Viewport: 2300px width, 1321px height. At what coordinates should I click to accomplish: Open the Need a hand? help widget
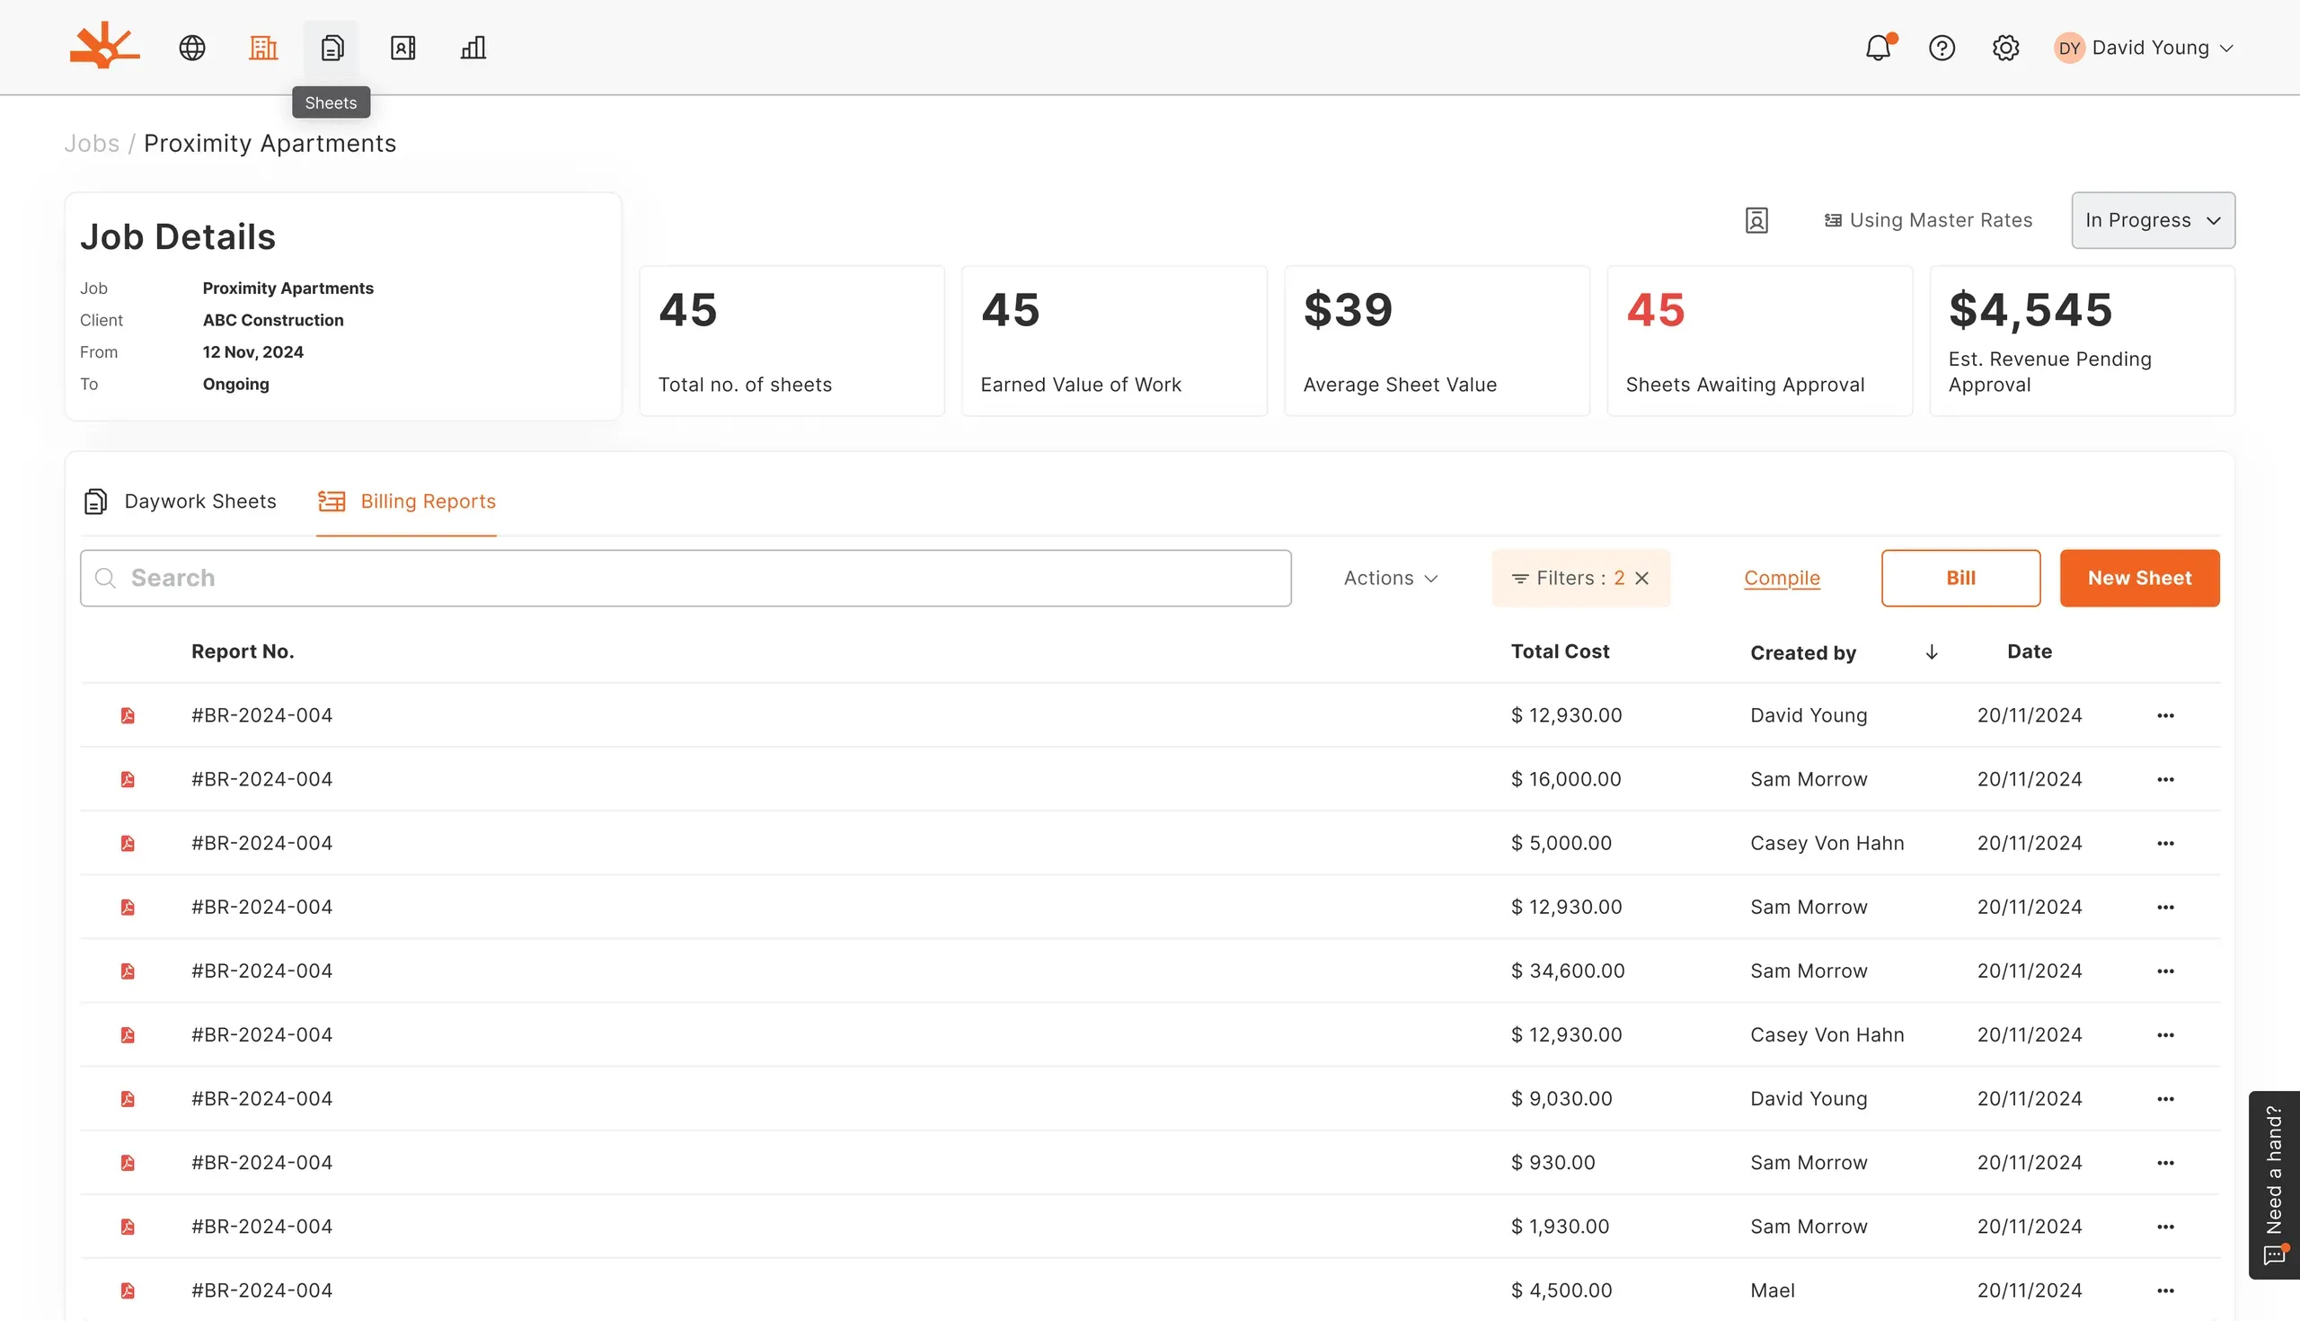click(2274, 1185)
